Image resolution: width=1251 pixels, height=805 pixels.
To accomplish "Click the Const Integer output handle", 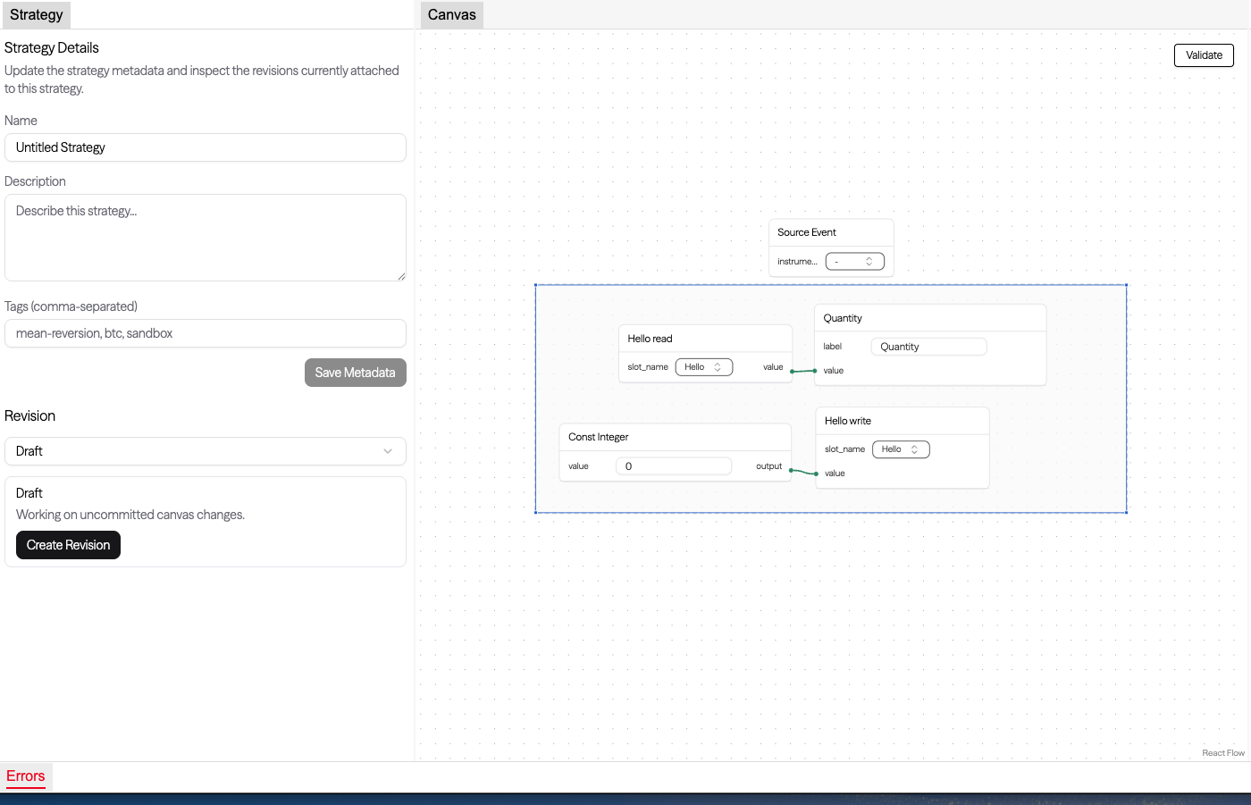I will tap(792, 470).
